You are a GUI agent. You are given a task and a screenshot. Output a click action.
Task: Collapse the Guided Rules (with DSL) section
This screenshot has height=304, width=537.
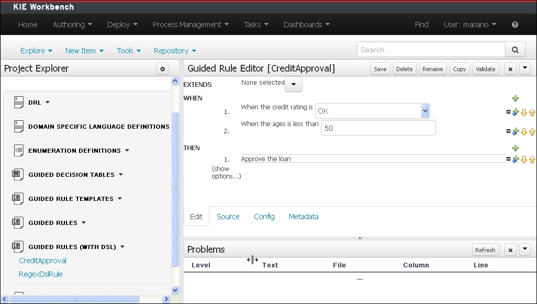coord(122,247)
